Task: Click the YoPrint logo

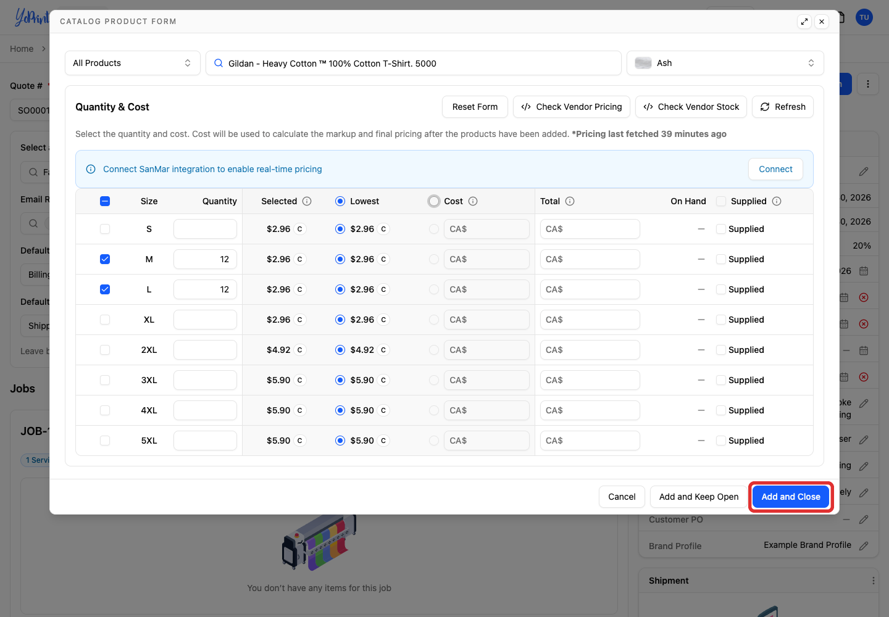Action: click(31, 17)
